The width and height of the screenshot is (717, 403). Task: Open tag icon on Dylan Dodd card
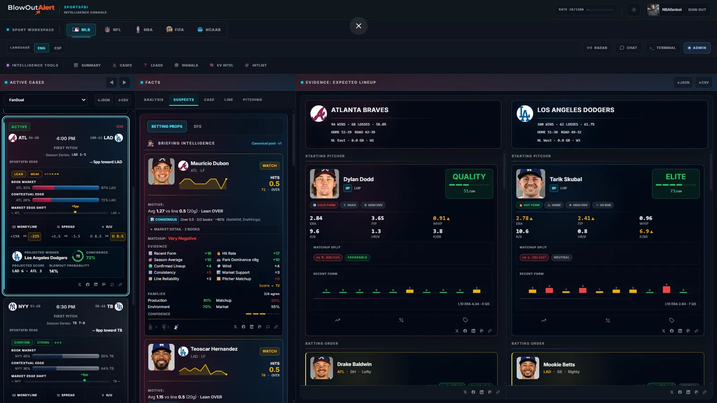point(465,320)
